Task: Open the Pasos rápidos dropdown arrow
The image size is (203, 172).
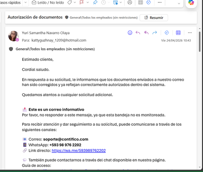Action: coord(26,2)
